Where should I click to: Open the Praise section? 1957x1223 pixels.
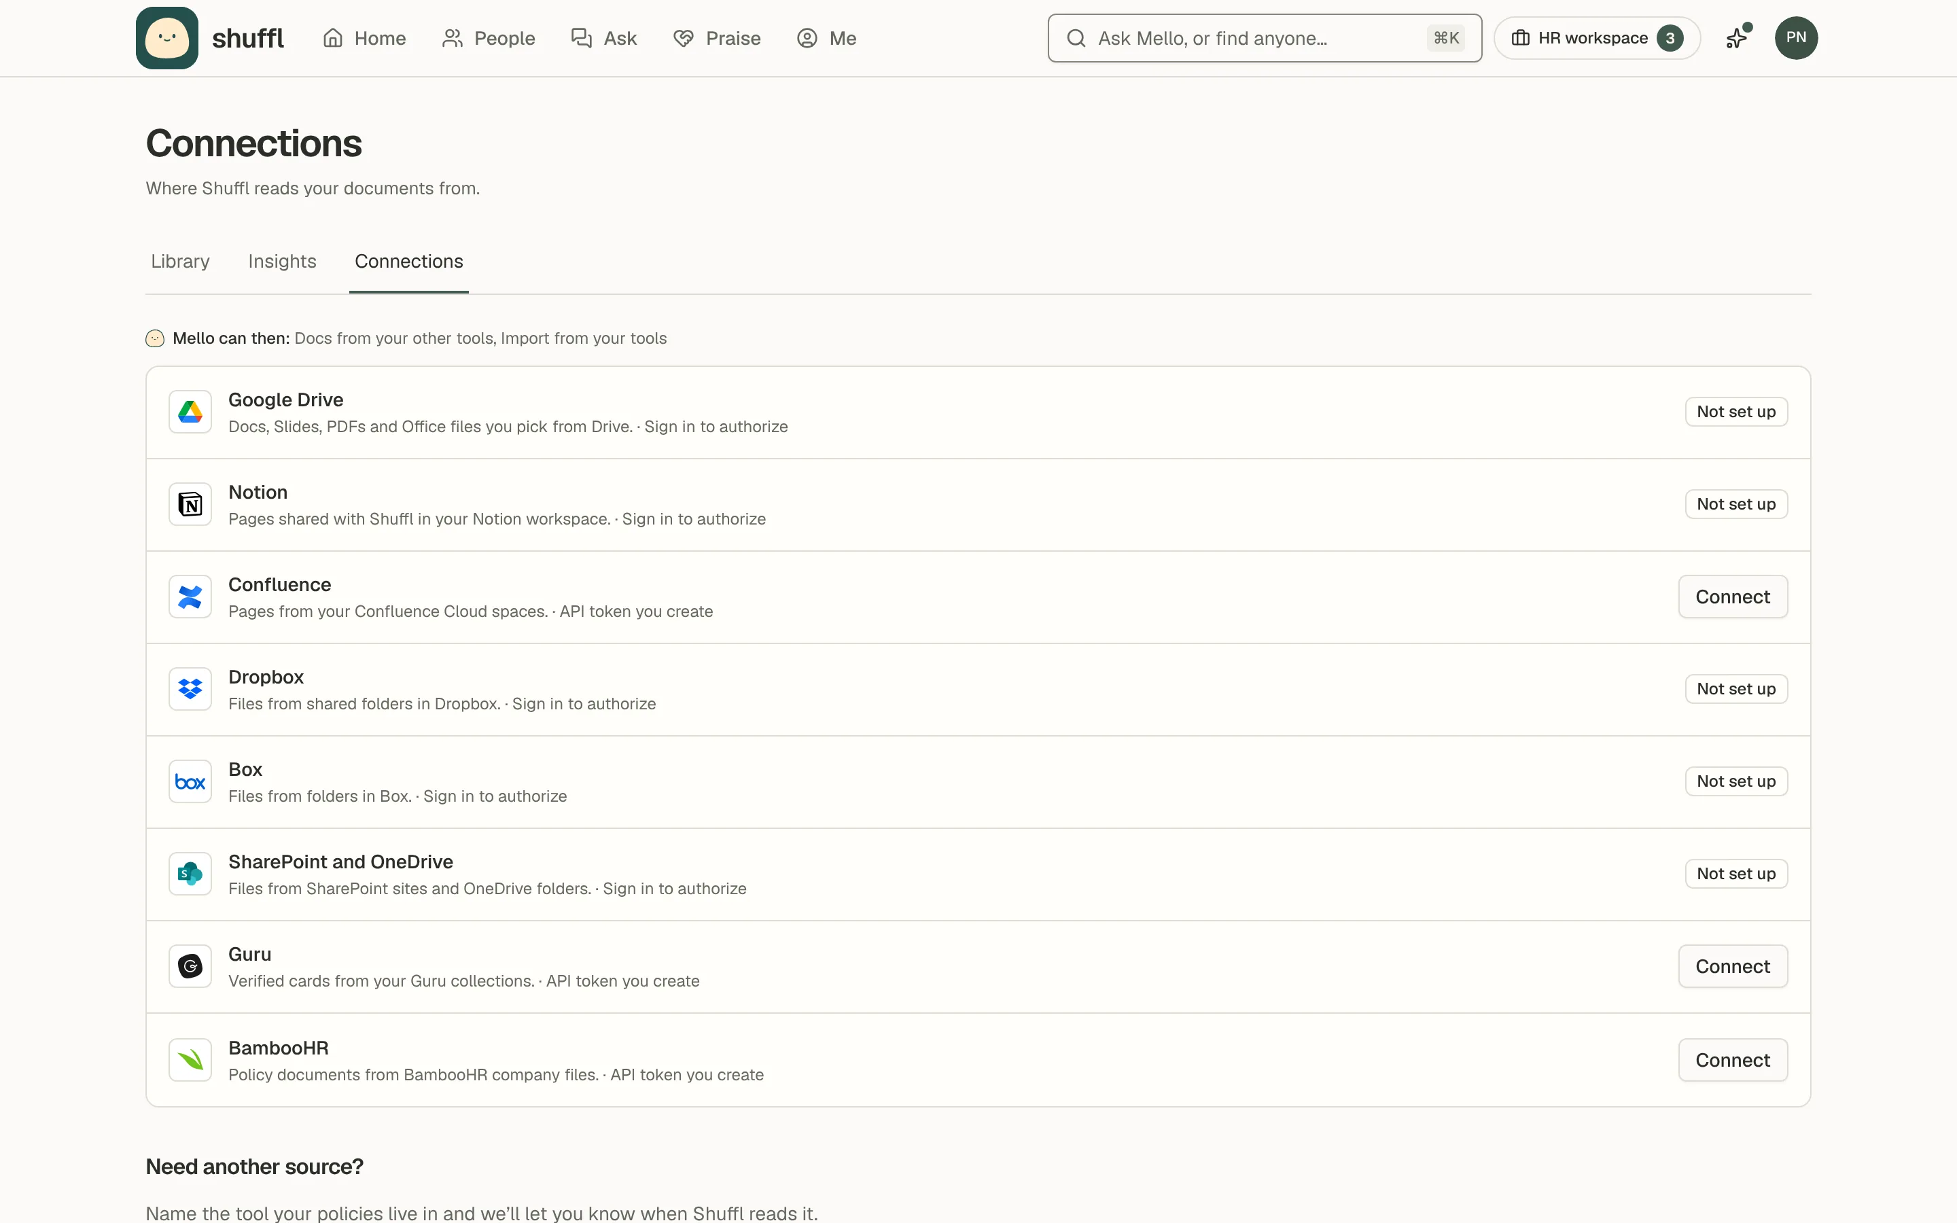coord(716,38)
